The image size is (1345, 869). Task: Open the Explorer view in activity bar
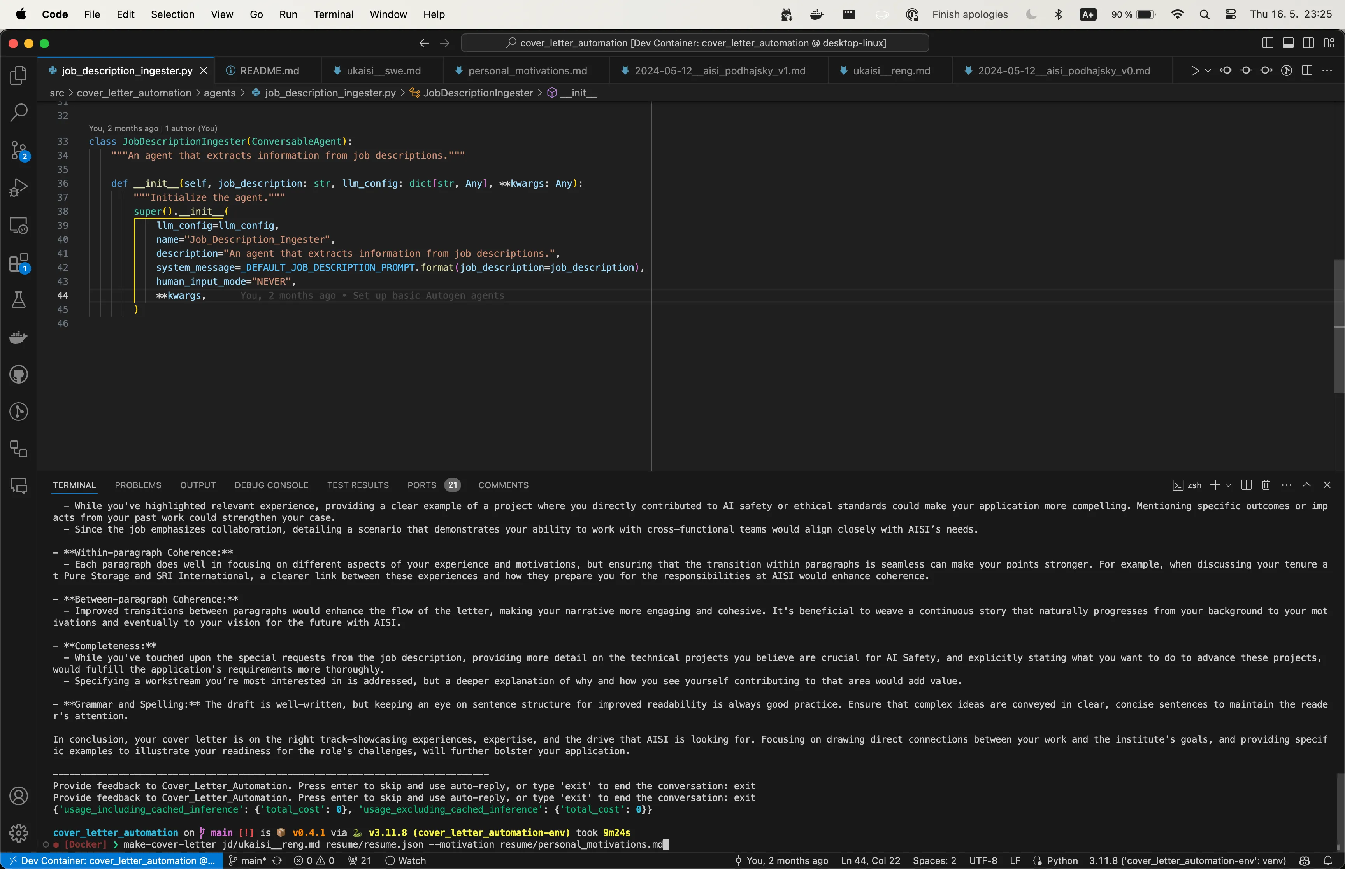(x=19, y=75)
